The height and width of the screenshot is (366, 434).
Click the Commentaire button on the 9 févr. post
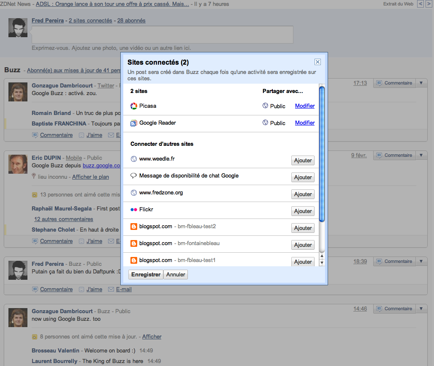pyautogui.click(x=394, y=156)
